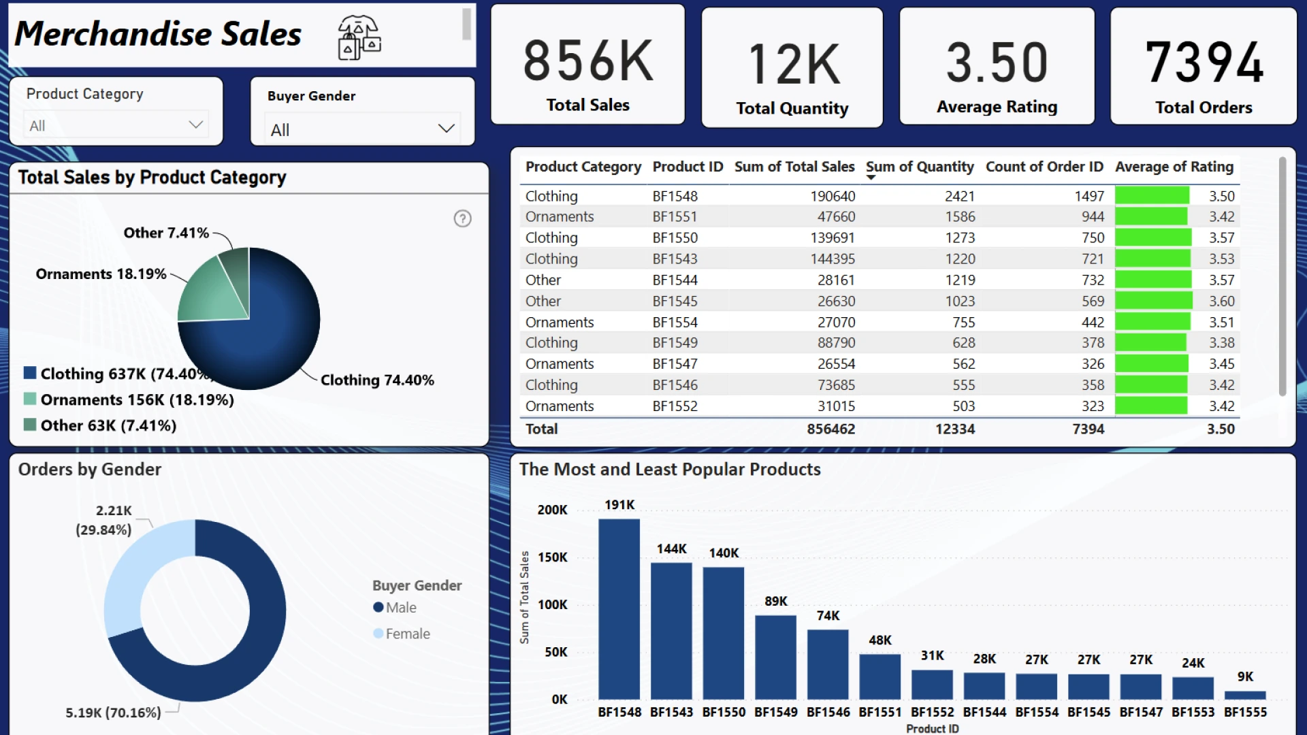Select the BF1546 cell in the table
Image resolution: width=1307 pixels, height=735 pixels.
[x=675, y=385]
